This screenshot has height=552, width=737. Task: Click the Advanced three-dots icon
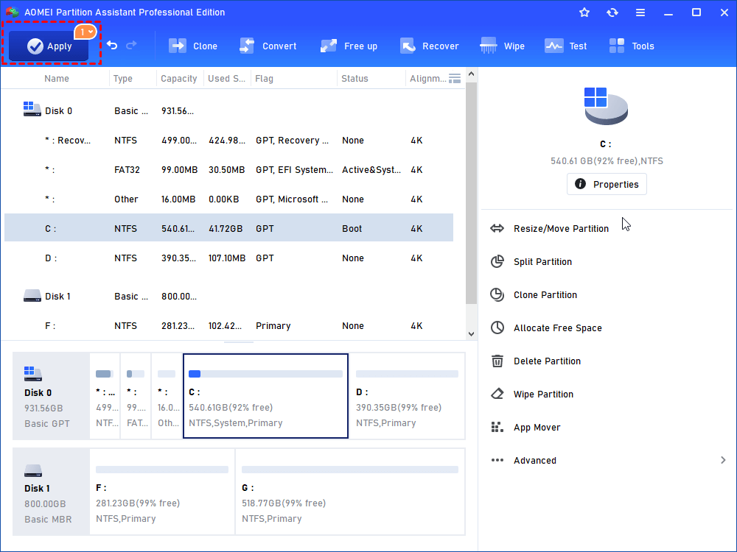tap(497, 460)
